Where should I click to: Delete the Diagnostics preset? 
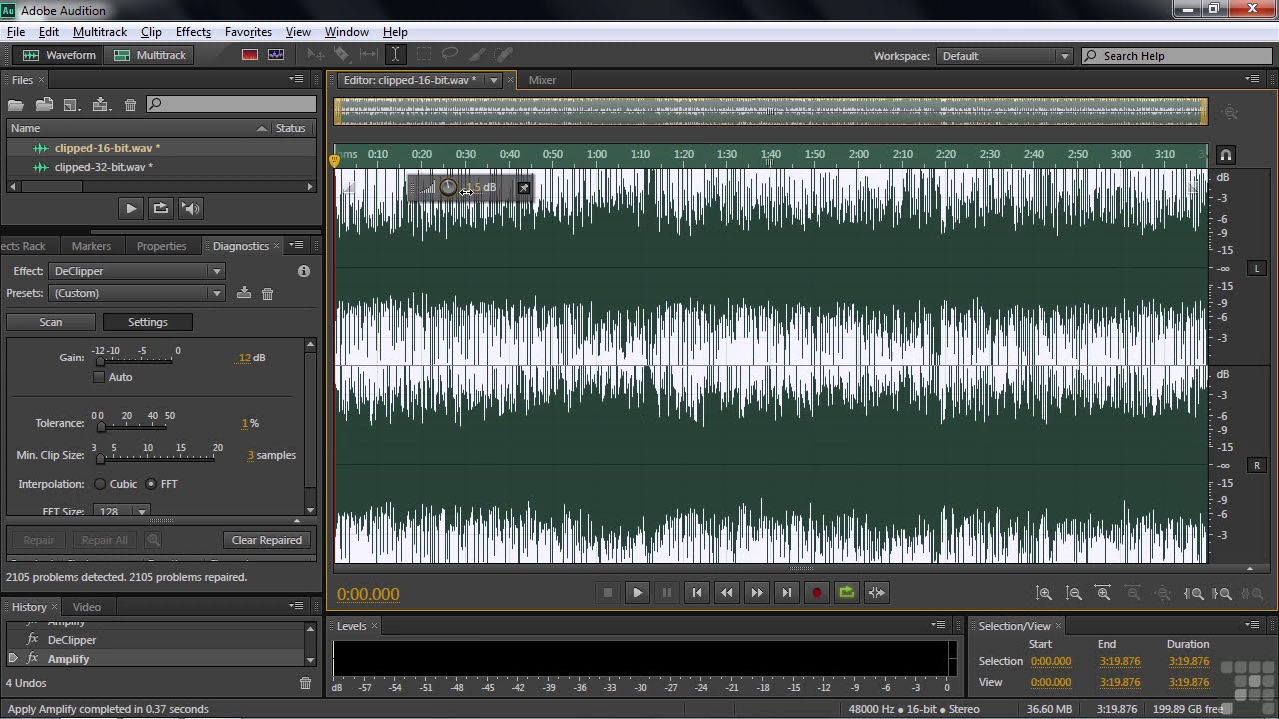(x=267, y=293)
